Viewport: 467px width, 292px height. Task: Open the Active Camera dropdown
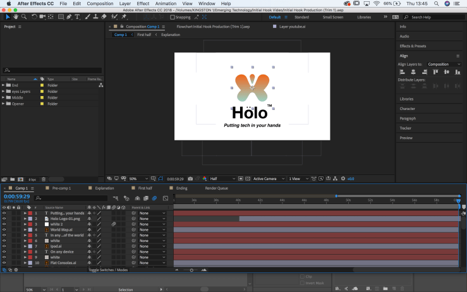[x=269, y=179]
